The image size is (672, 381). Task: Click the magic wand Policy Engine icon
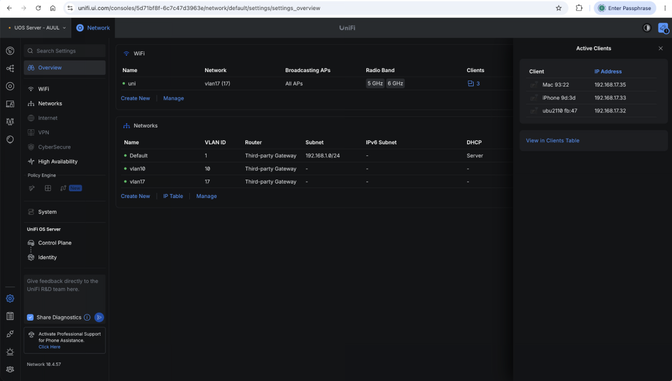[32, 188]
